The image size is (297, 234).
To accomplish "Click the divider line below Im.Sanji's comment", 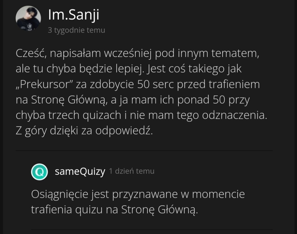I will (x=144, y=151).
